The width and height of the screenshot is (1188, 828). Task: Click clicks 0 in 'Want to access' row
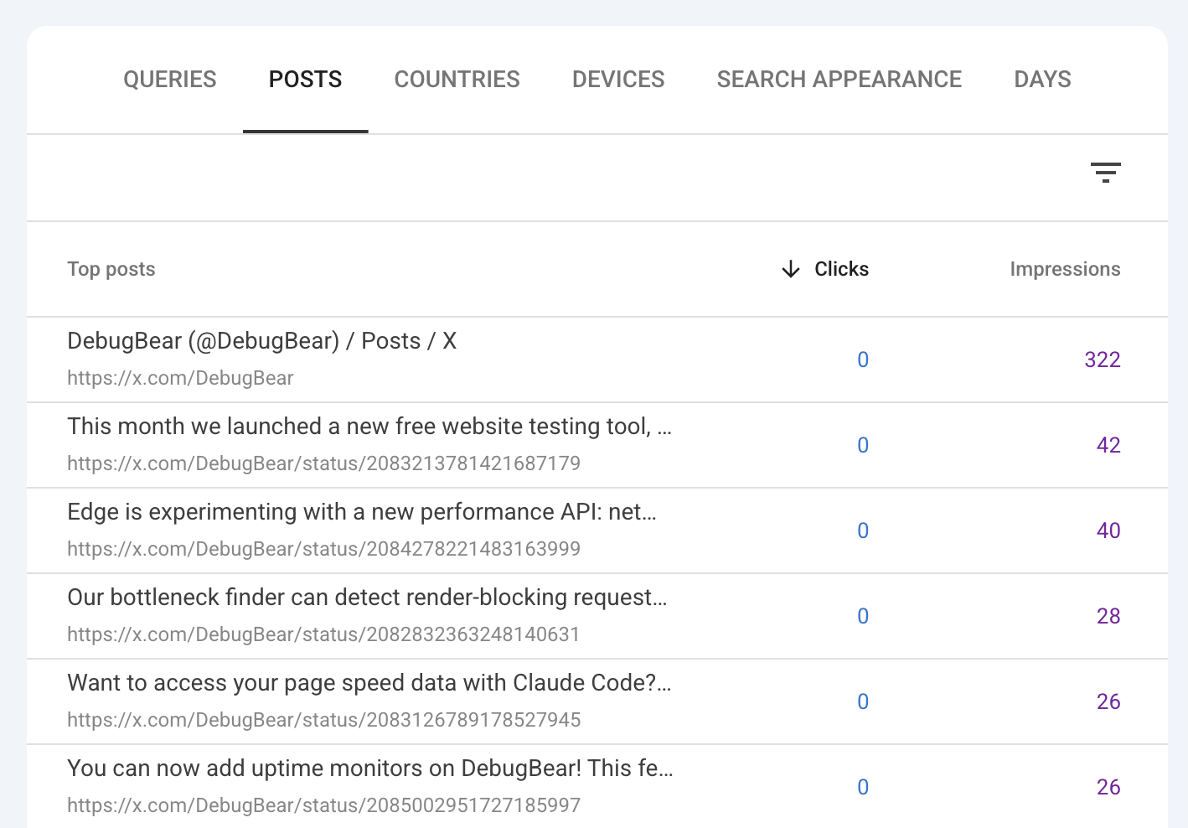click(x=863, y=701)
